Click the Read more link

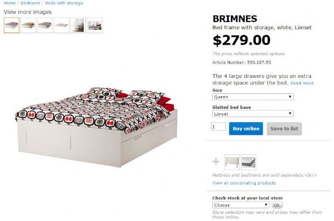tap(302, 83)
